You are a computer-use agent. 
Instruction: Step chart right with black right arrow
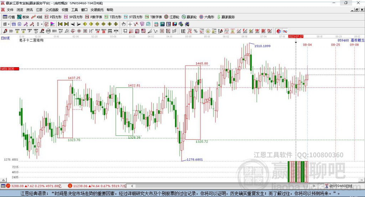click(79, 24)
